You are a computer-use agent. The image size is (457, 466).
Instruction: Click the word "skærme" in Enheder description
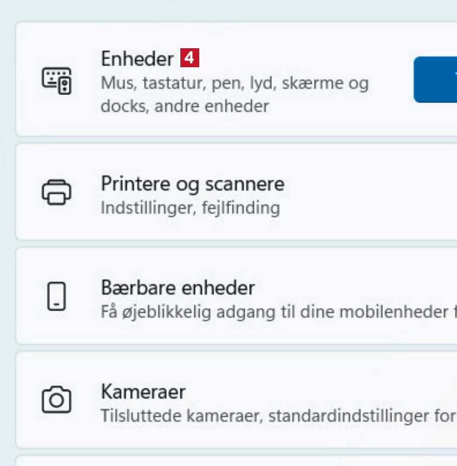pos(318,84)
